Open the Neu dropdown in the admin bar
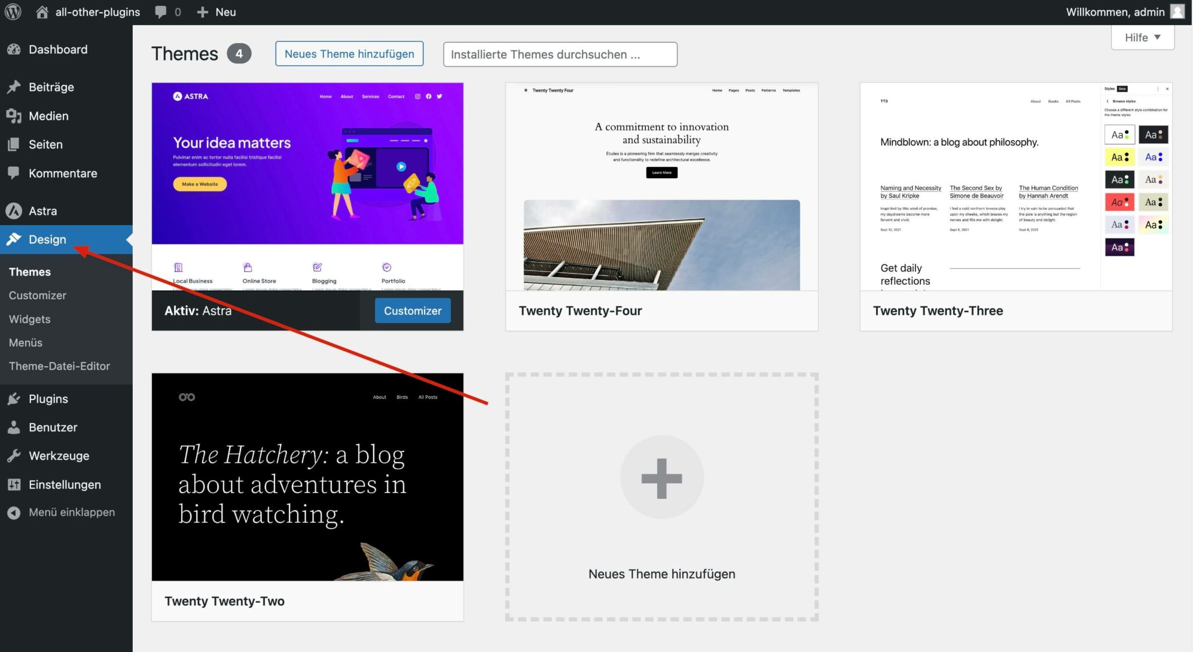Image resolution: width=1193 pixels, height=652 pixels. pyautogui.click(x=216, y=12)
